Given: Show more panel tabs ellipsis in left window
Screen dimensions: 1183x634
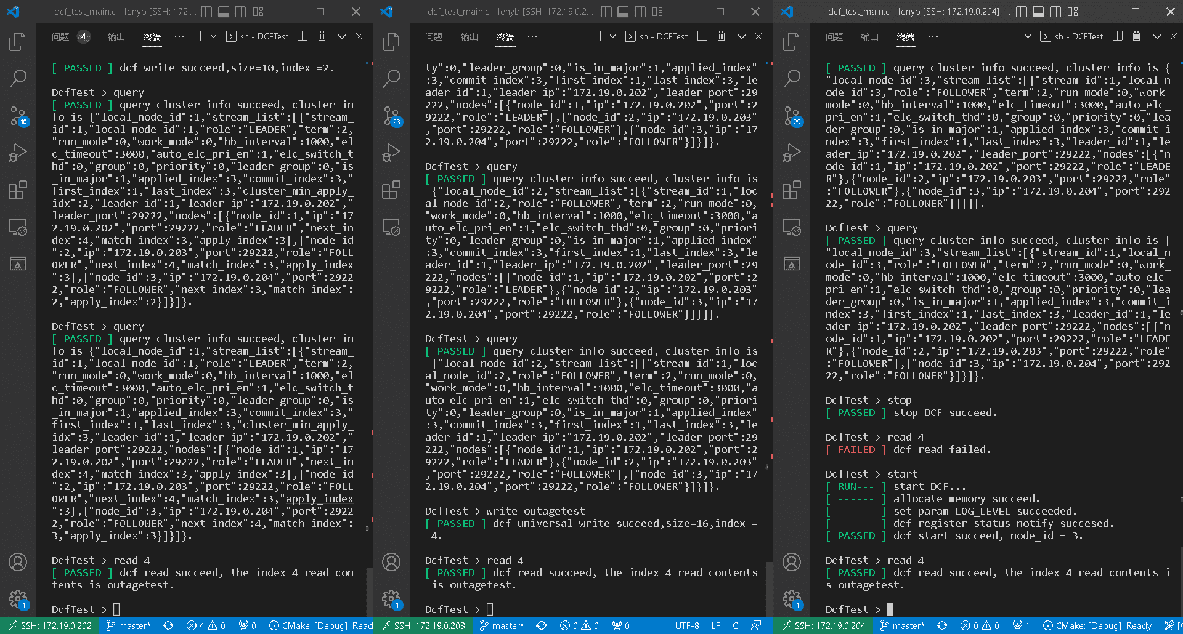Looking at the screenshot, I should pos(179,36).
